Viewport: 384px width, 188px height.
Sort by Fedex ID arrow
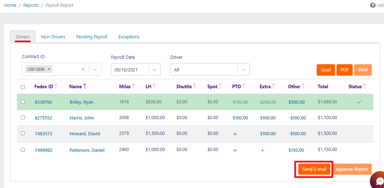click(x=56, y=86)
